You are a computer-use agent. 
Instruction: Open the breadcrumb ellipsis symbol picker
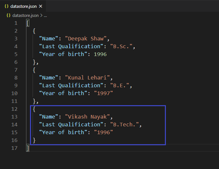tap(45, 15)
